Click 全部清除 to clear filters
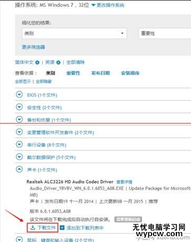Viewport: 191px width, 242px height. tap(75, 62)
